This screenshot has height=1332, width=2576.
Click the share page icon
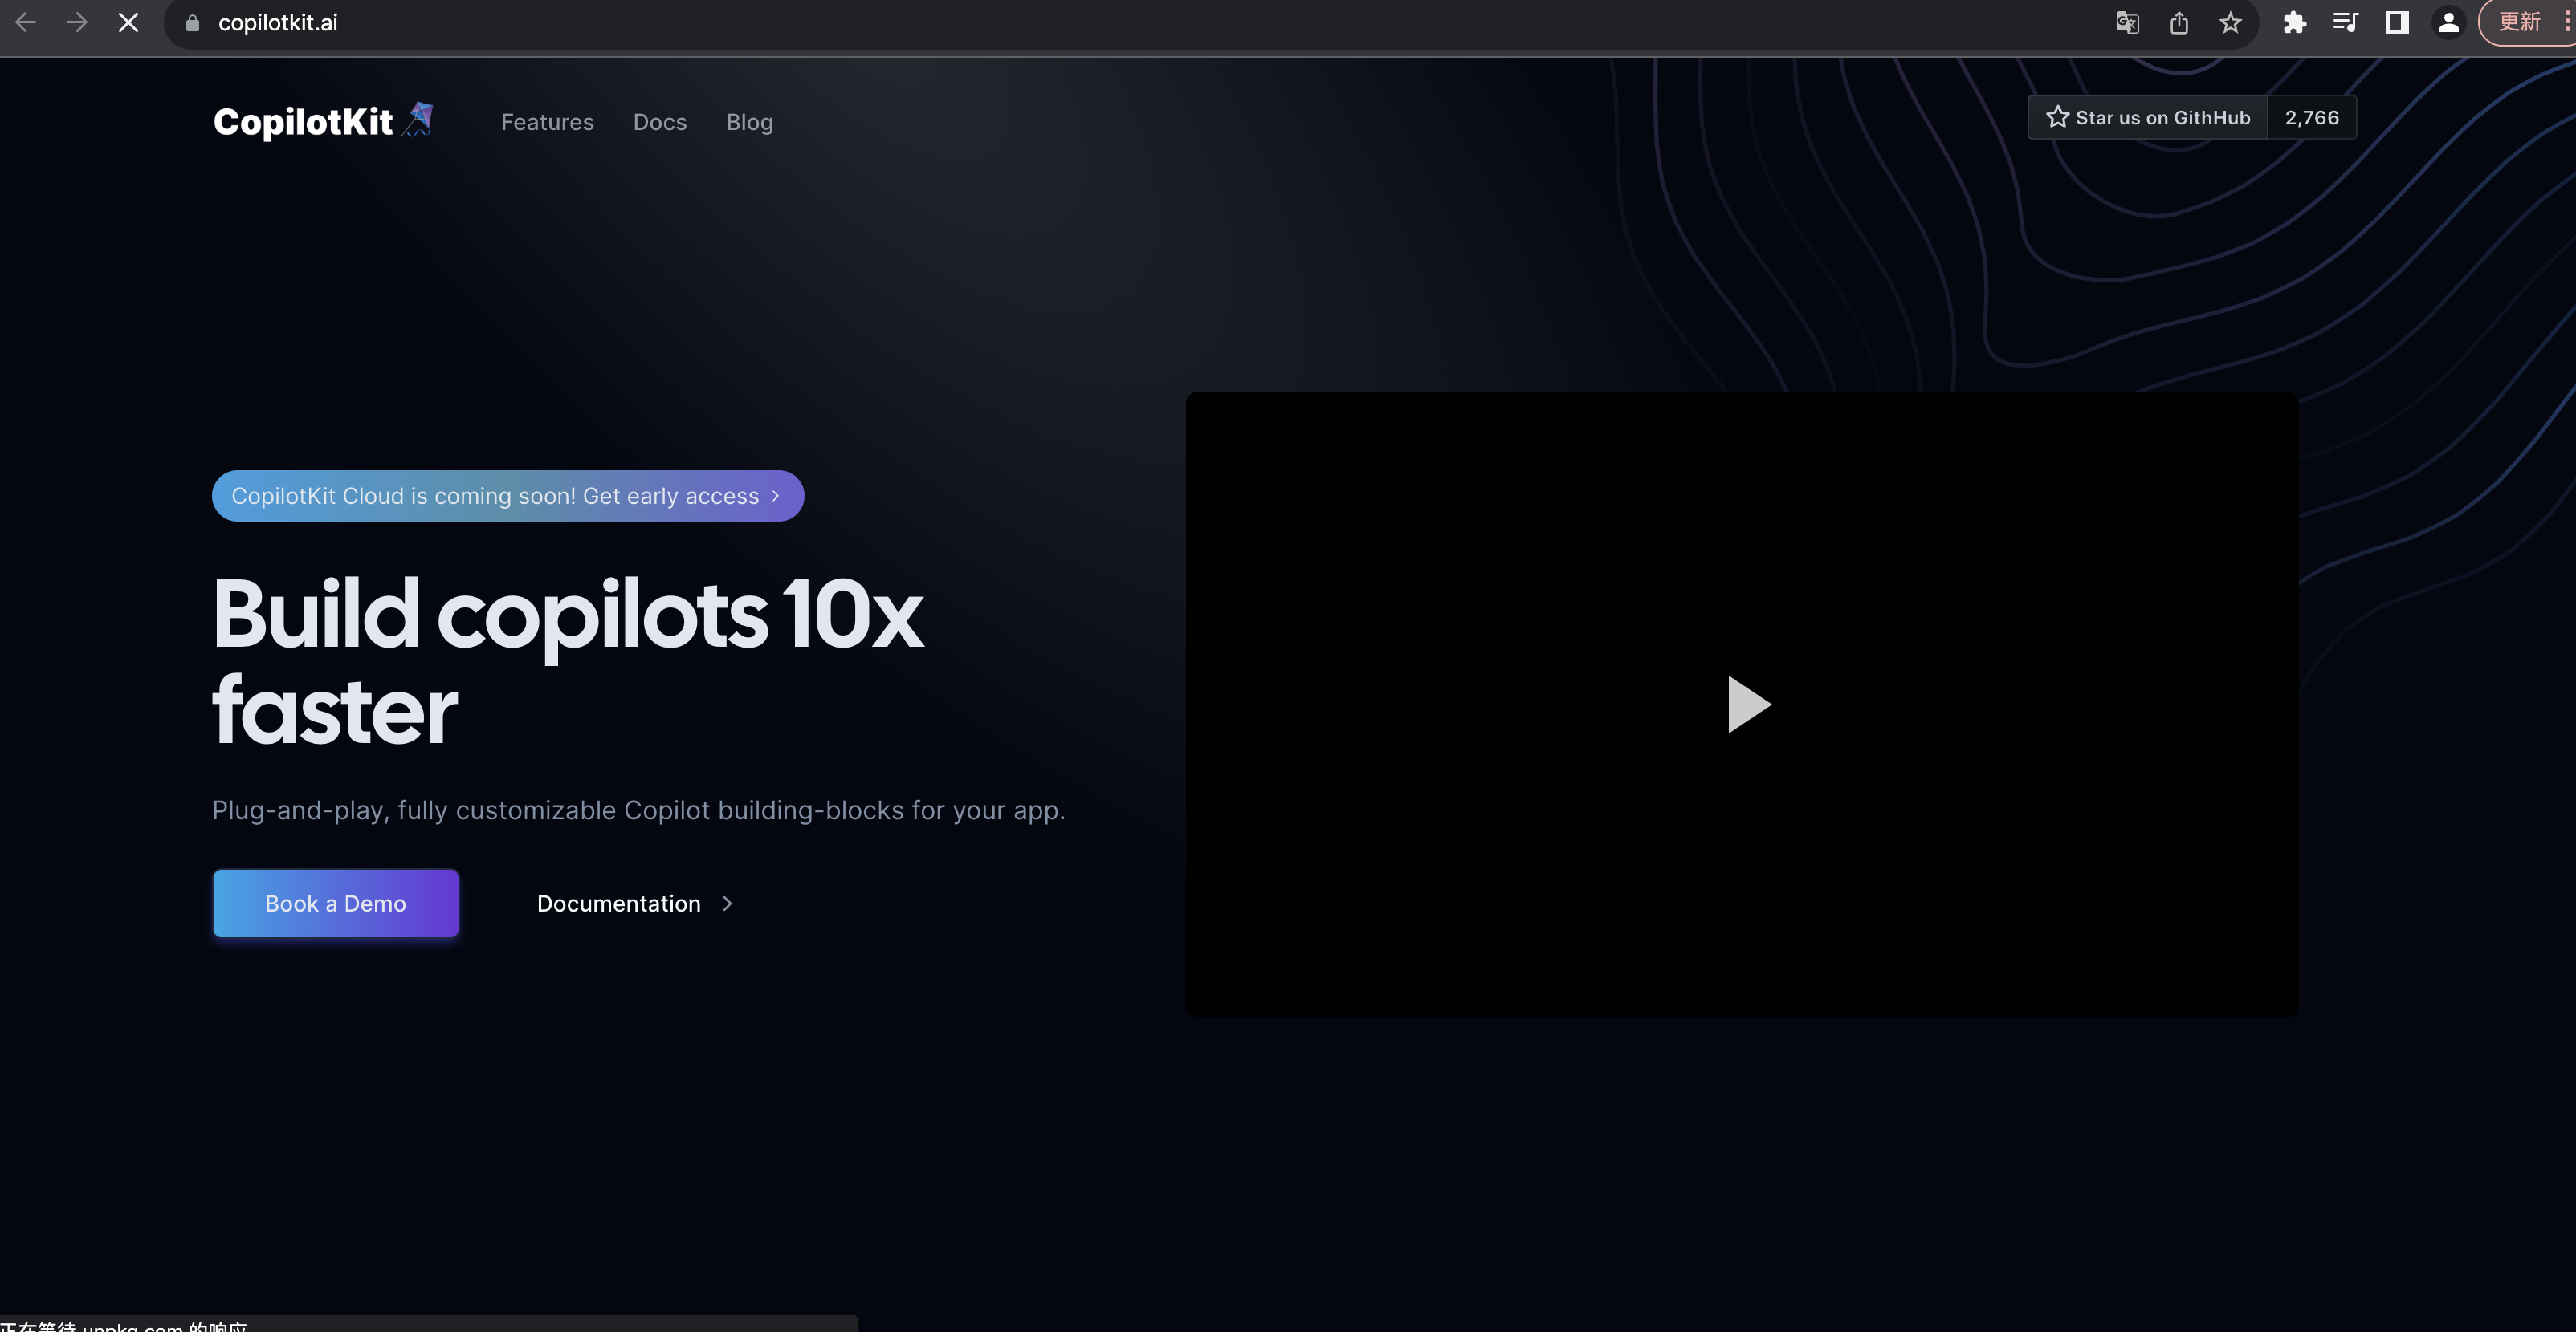2179,22
